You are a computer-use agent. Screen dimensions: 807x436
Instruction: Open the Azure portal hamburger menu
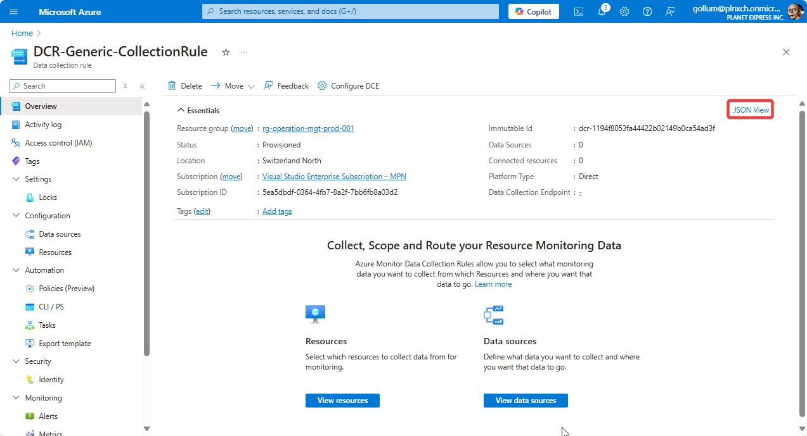[x=14, y=11]
